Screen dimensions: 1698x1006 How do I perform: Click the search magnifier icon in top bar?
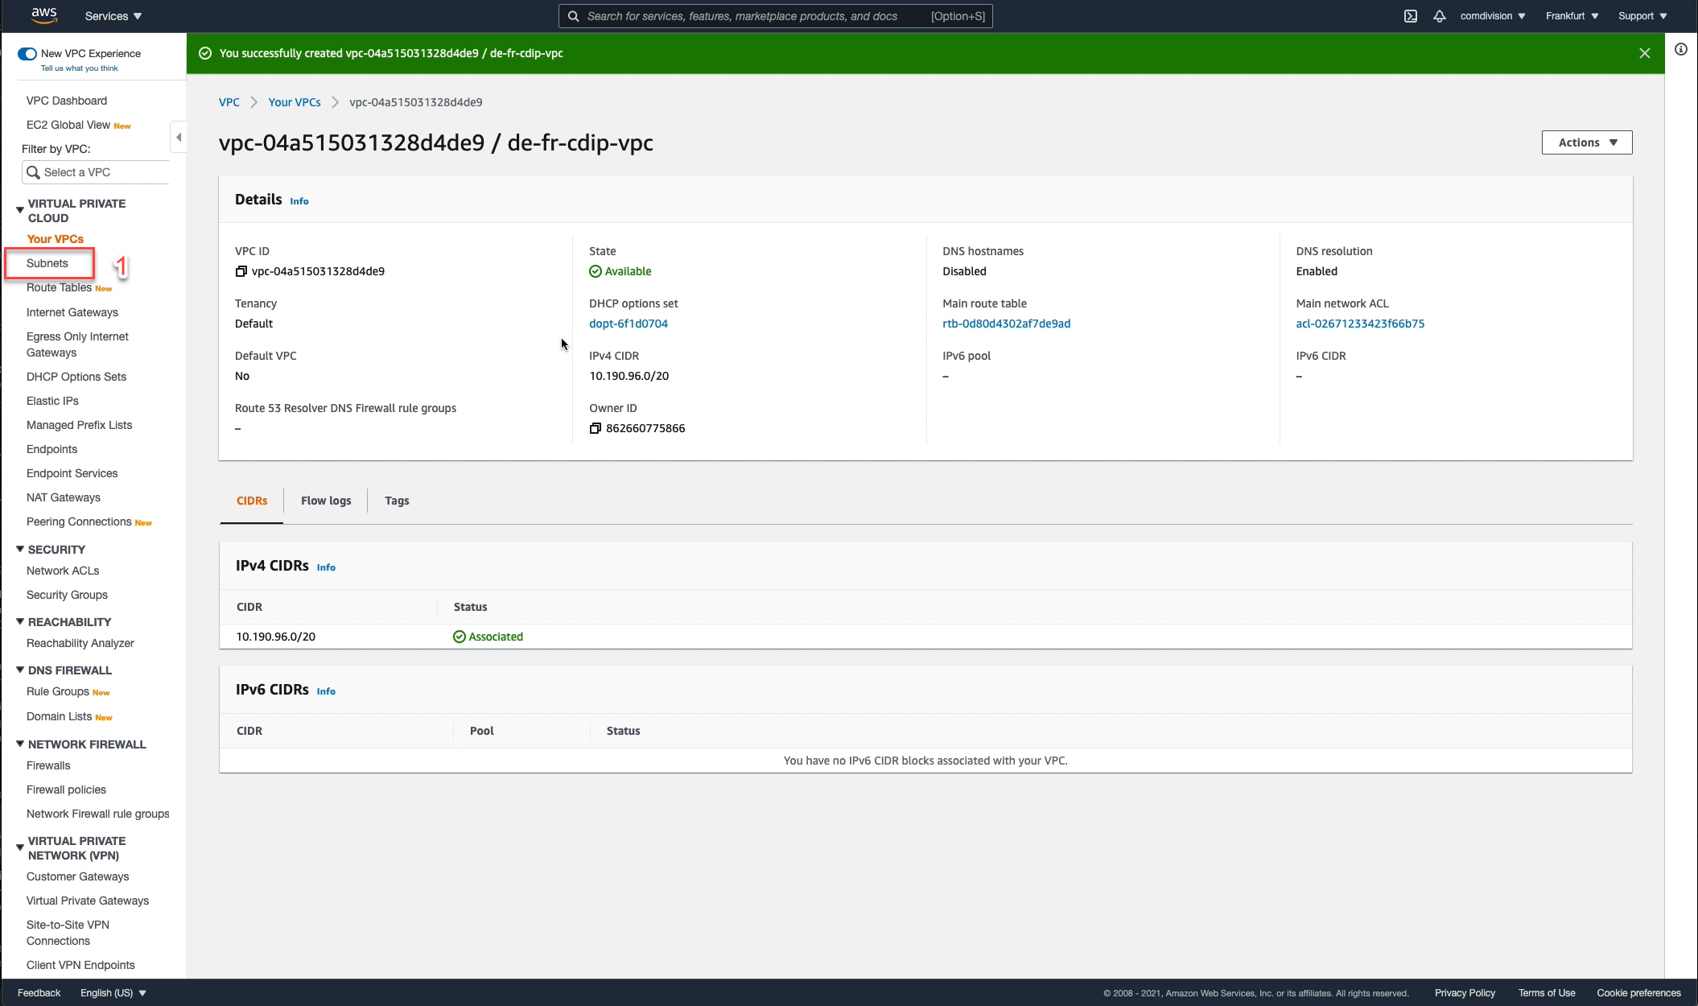point(574,16)
